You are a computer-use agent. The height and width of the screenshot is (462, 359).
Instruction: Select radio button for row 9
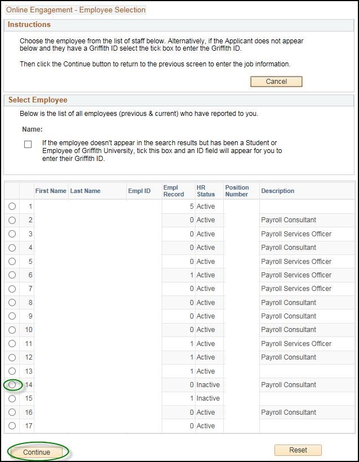pyautogui.click(x=12, y=316)
